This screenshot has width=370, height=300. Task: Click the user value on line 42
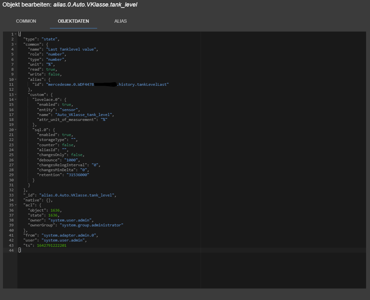pos(63,240)
